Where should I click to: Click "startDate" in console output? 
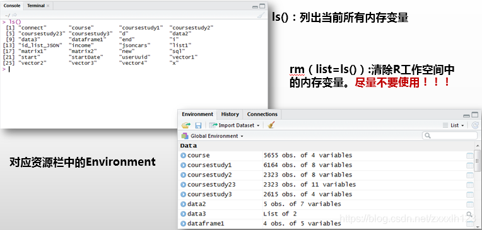(x=86, y=57)
